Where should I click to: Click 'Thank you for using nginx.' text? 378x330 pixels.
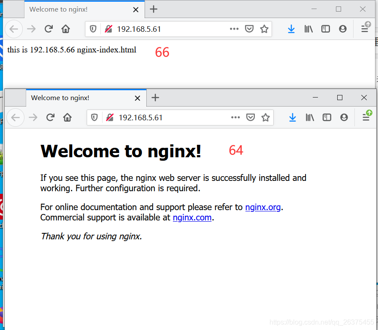point(91,236)
